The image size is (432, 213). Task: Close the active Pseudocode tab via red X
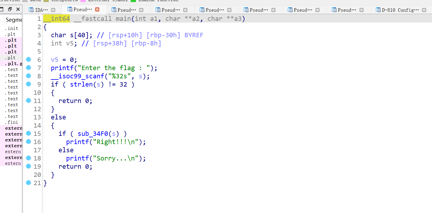coord(97,10)
